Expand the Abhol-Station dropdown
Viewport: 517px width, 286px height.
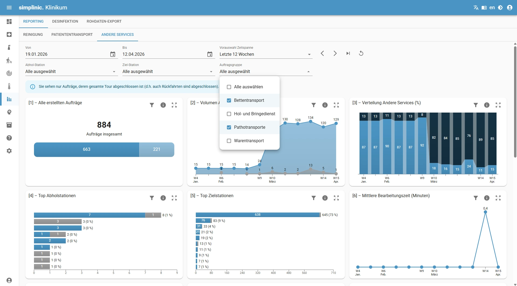114,72
